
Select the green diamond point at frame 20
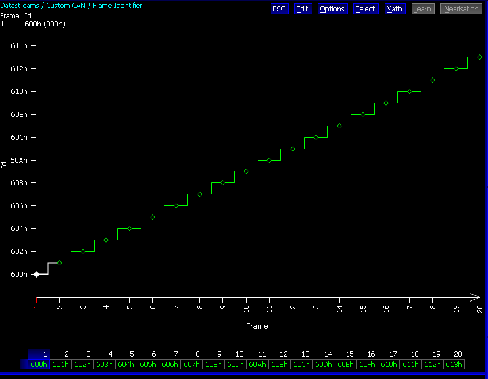coord(479,57)
